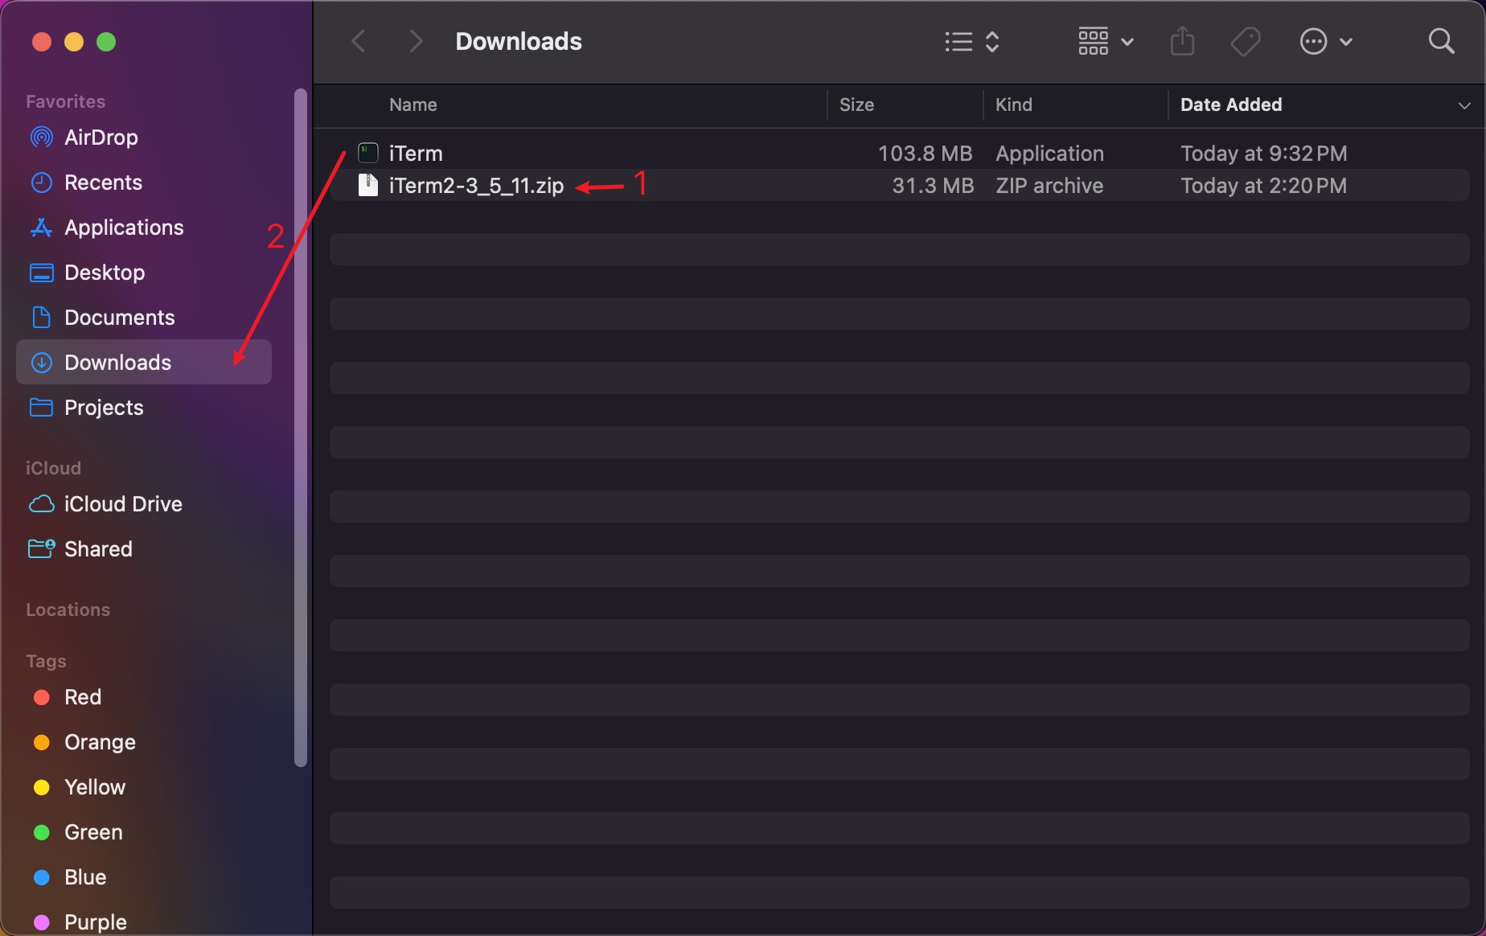1486x936 pixels.
Task: Click the Shared folder icon
Action: pyautogui.click(x=41, y=549)
